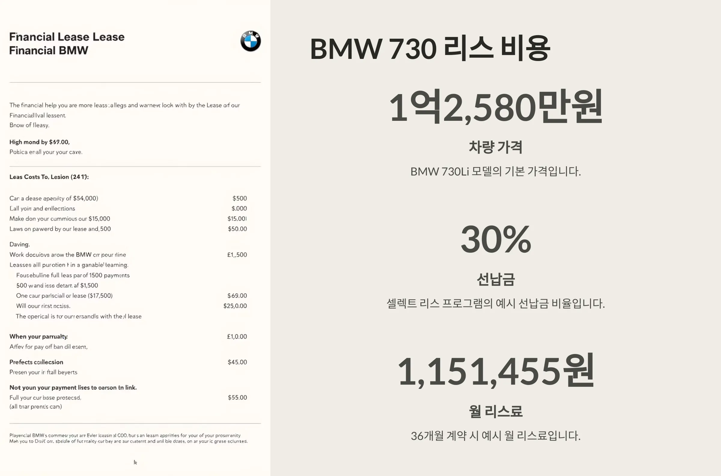Click the BMW logo icon
This screenshot has height=476, width=721.
coord(250,41)
